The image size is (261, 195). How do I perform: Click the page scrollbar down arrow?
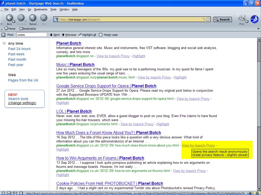[x=259, y=189]
